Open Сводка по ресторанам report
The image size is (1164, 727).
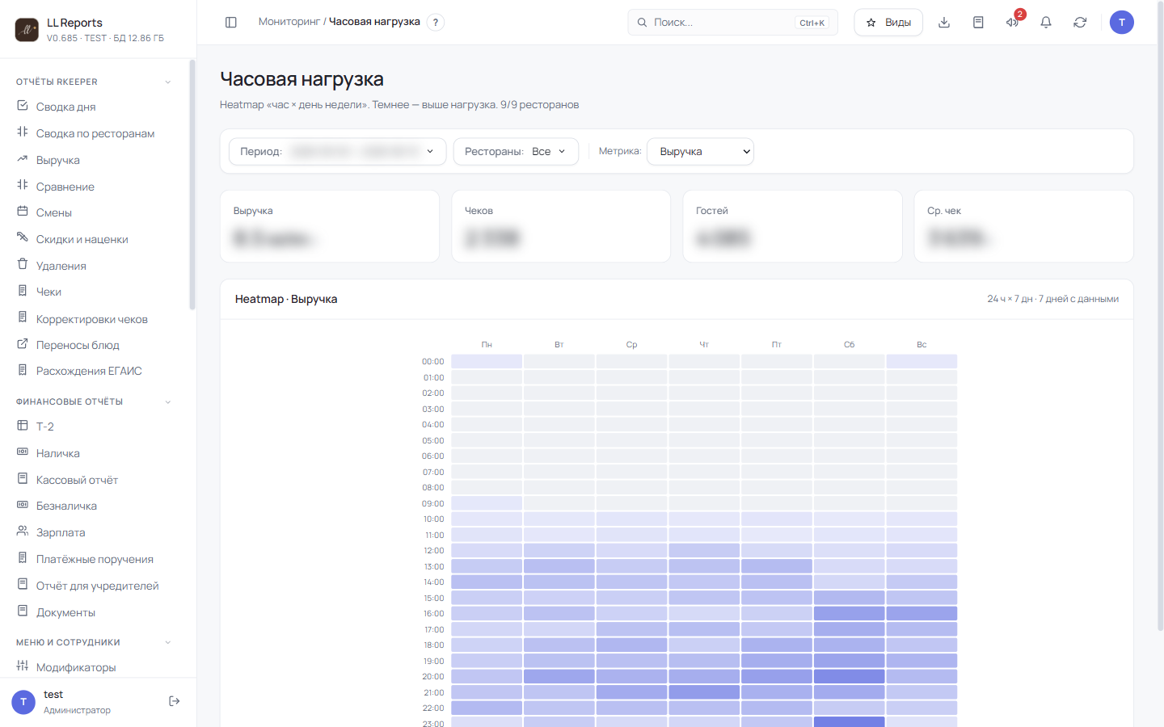95,133
